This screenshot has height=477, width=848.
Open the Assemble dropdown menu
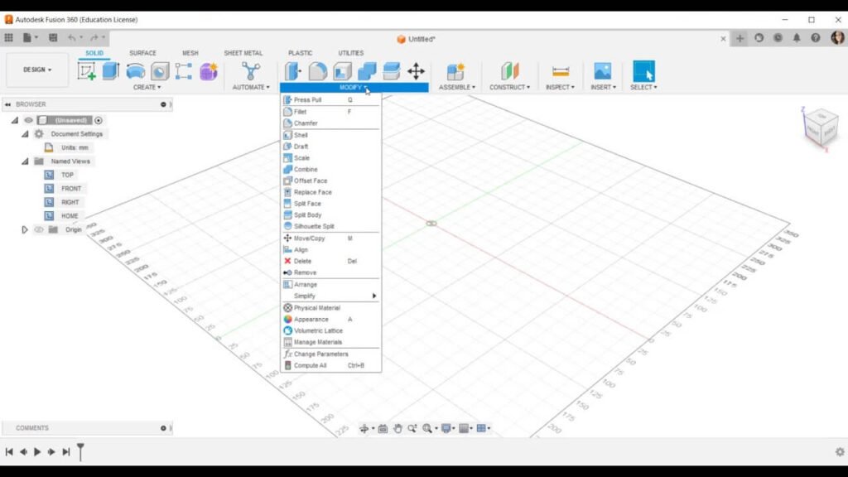457,87
